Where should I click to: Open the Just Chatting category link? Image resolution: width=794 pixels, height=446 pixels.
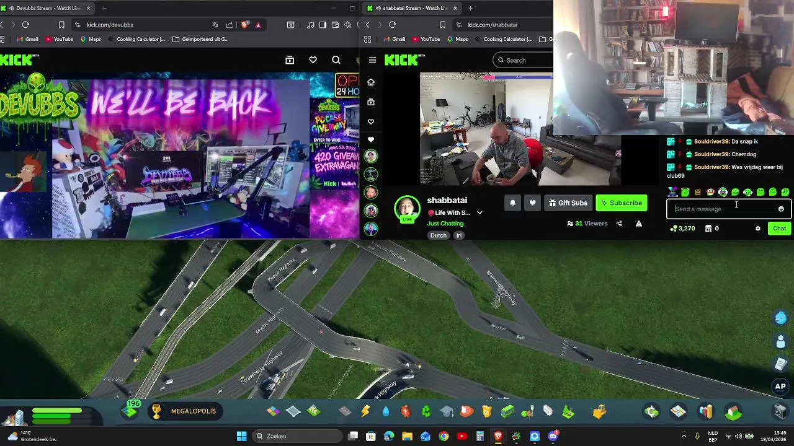pyautogui.click(x=445, y=224)
